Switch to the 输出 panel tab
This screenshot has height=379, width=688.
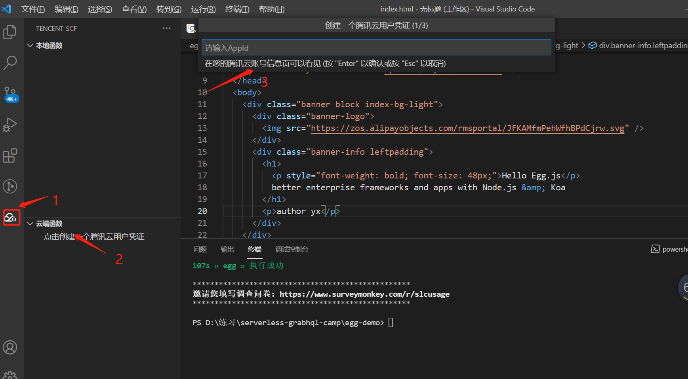(227, 249)
